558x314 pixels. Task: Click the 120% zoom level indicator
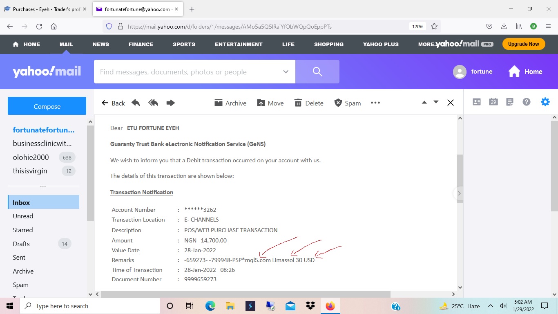(x=417, y=26)
